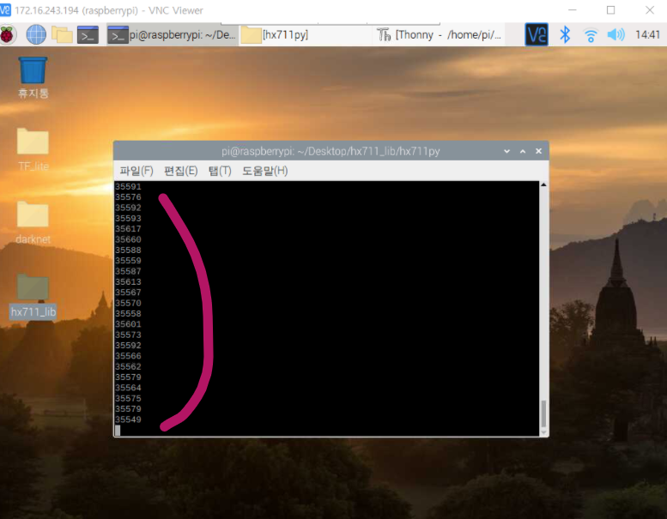Open the 편집(E) menu in terminal
The height and width of the screenshot is (519, 667).
pyautogui.click(x=181, y=171)
